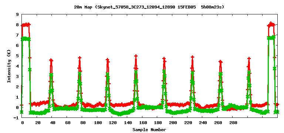Click the red peak near sample 38
The height and width of the screenshot is (133, 284).
[51, 60]
